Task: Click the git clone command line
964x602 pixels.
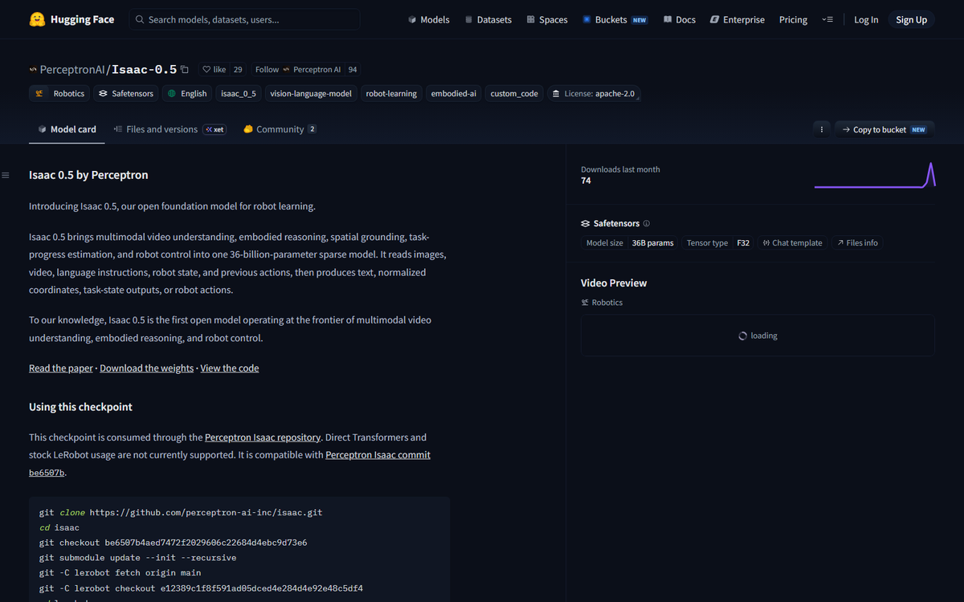Action: tap(181, 512)
